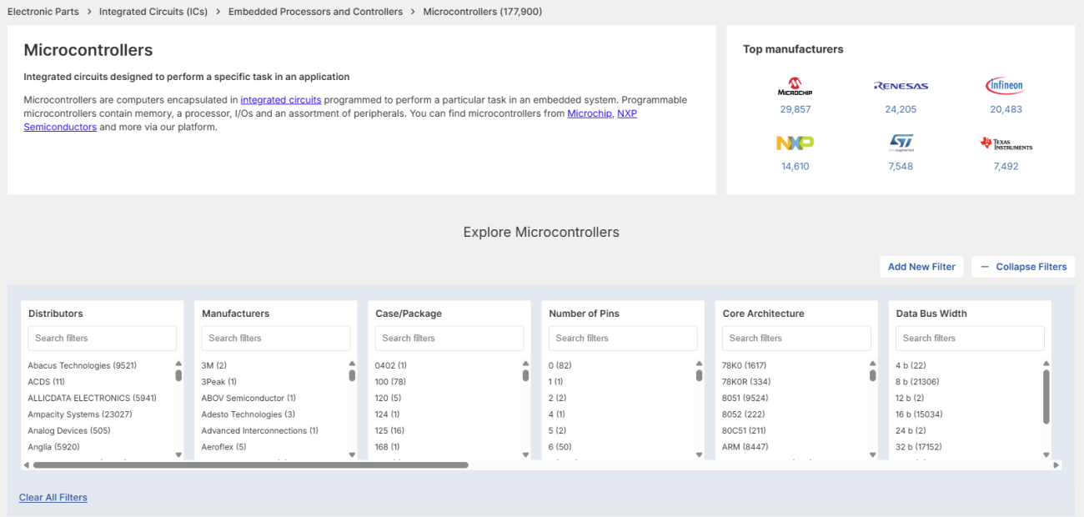Screen dimensions: 1084x517
Task: Click Number of Pins scroll-down arrow
Action: 699,455
